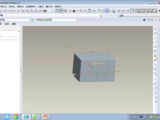This screenshot has height=120, width=160.
Task: Open the selection filter 全部 combo box
Action: [x=139, y=16]
